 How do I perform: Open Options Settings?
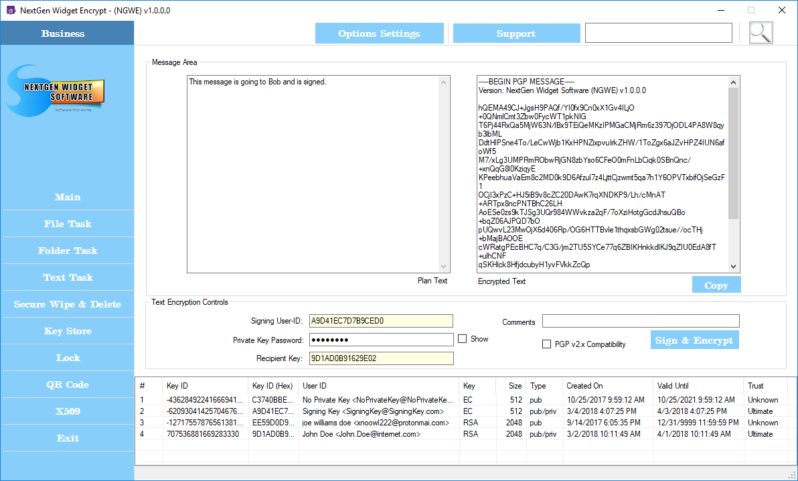[x=379, y=33]
